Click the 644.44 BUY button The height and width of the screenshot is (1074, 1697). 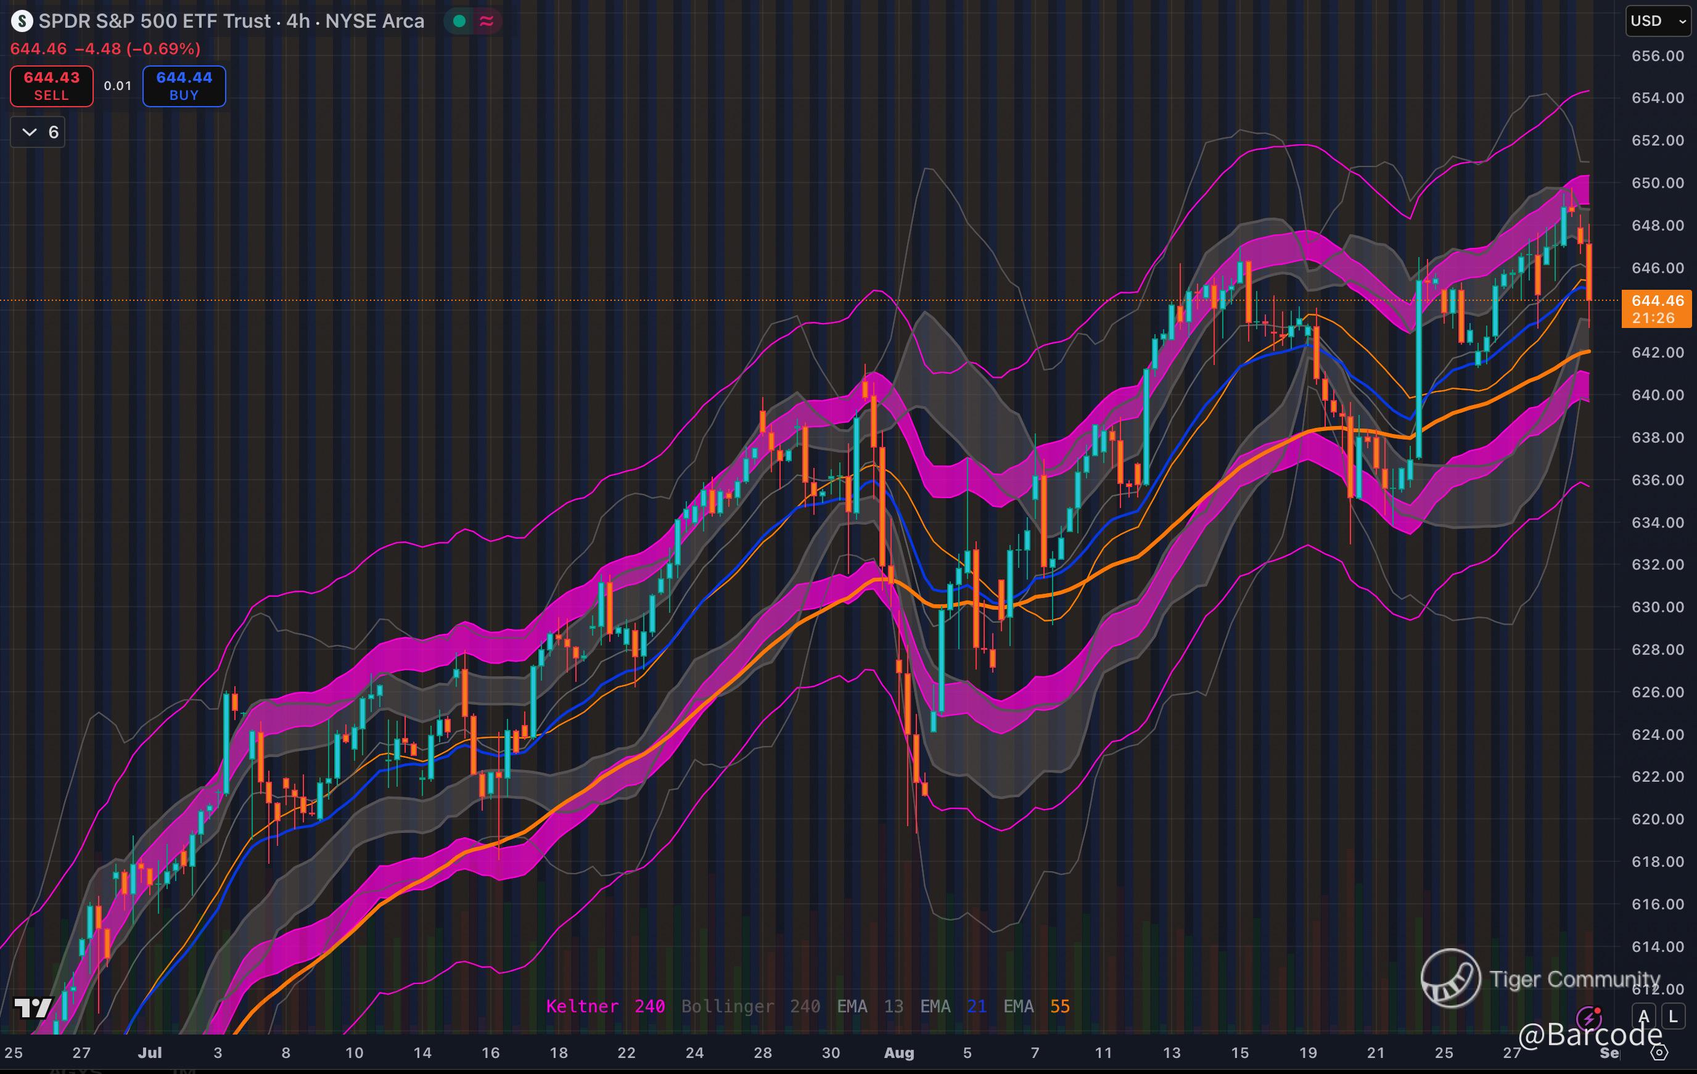[x=184, y=86]
